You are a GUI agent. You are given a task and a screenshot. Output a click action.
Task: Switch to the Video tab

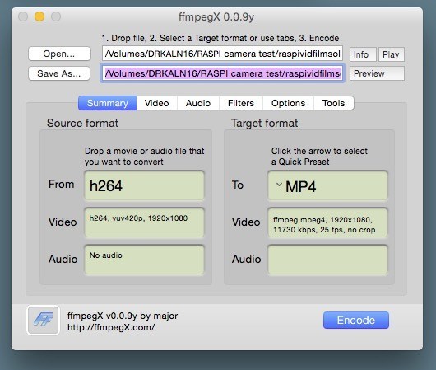(157, 103)
